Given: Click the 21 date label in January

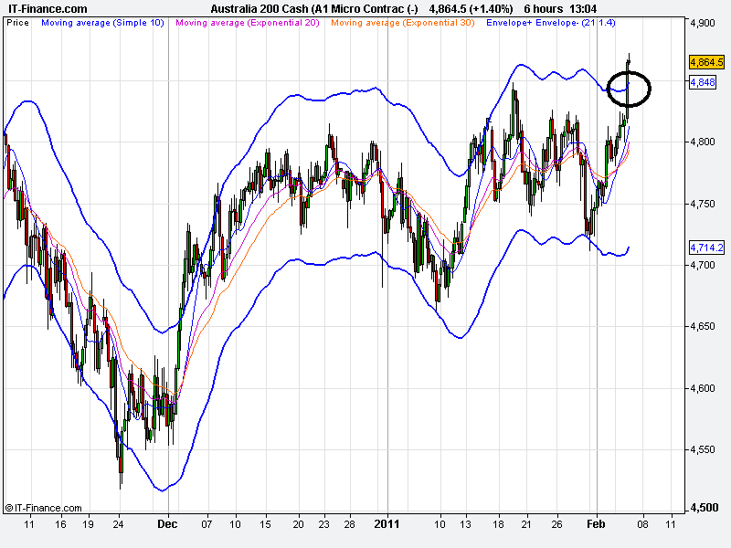Looking at the screenshot, I should (526, 524).
